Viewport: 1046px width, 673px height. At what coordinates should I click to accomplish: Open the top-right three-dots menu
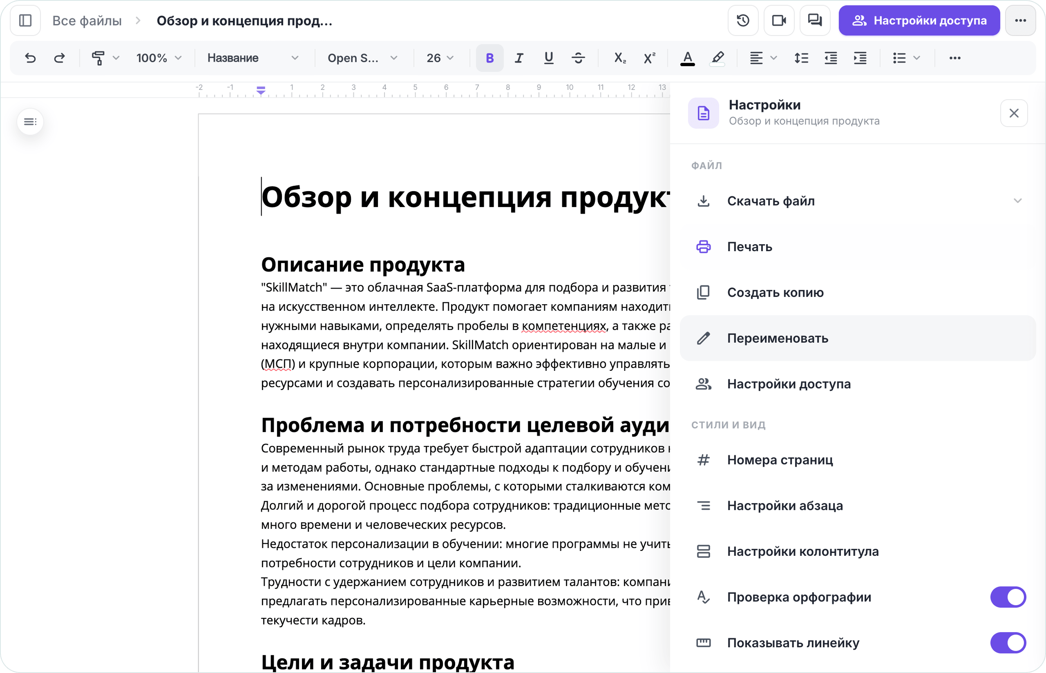point(1020,20)
